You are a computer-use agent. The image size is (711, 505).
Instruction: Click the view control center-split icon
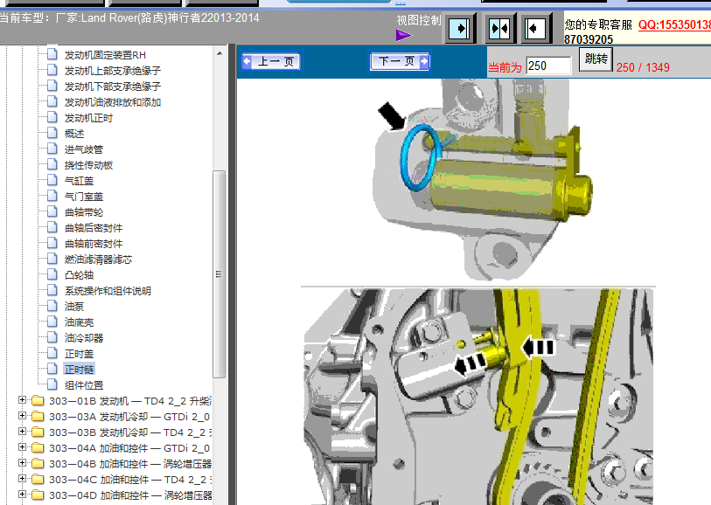coord(499,29)
